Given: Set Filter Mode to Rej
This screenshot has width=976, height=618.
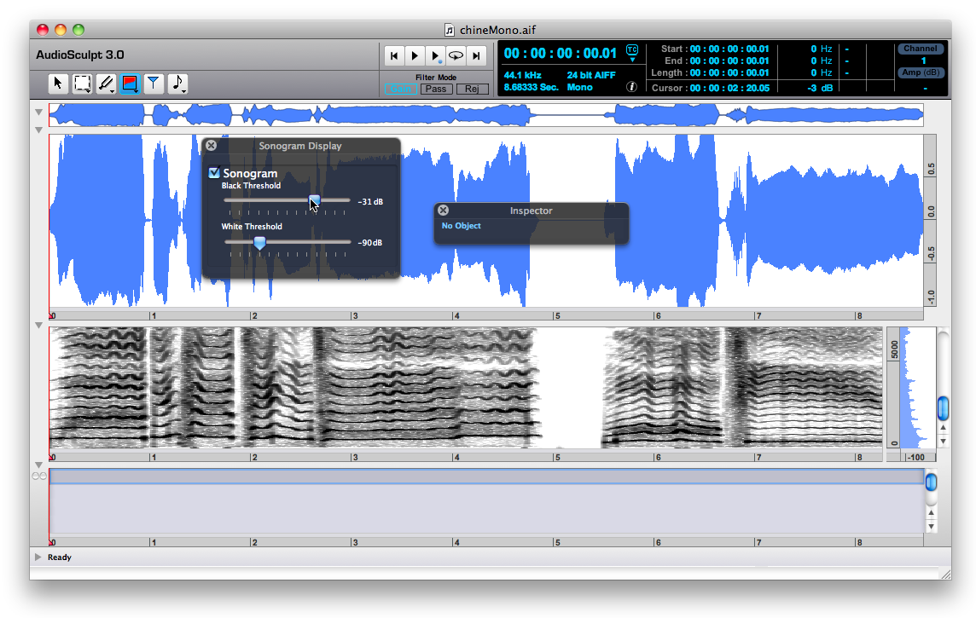Looking at the screenshot, I should 472,89.
